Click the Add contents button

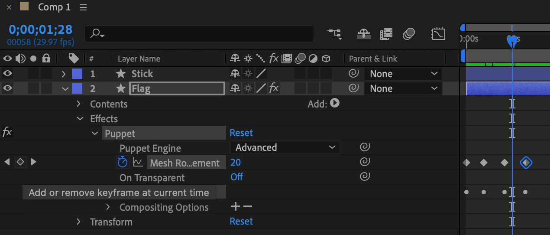coord(335,104)
